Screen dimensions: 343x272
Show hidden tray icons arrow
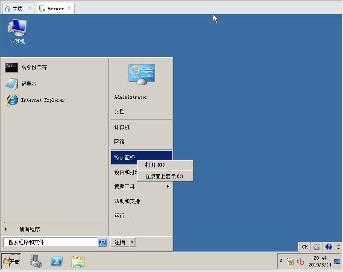coord(281,260)
